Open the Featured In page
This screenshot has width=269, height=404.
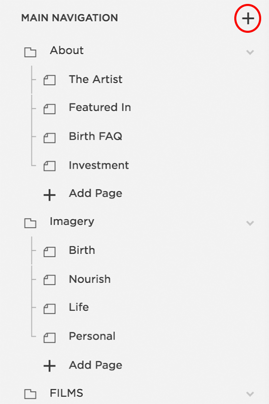pyautogui.click(x=100, y=107)
